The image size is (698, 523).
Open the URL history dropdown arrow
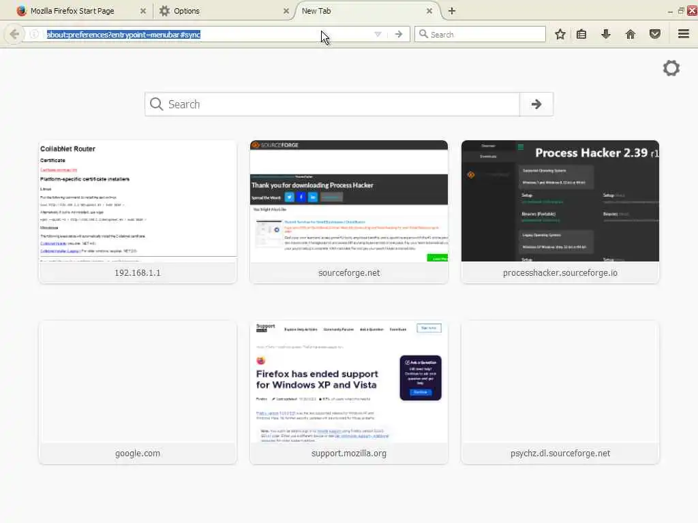click(378, 34)
